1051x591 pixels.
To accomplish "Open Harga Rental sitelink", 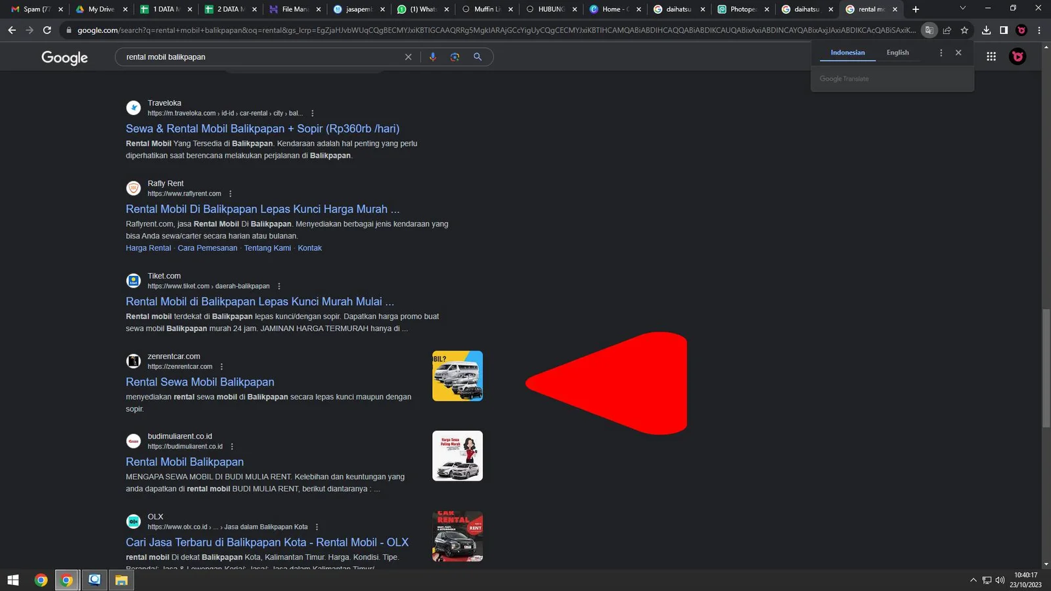I will (148, 248).
